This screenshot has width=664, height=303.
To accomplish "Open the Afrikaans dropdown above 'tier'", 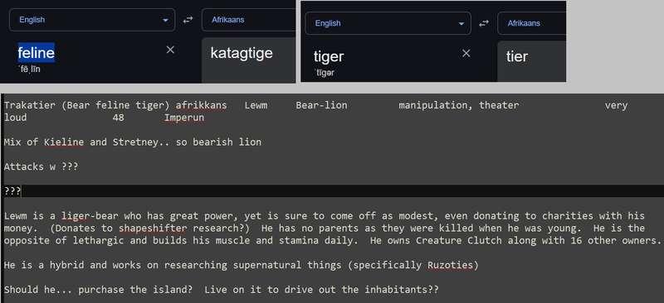I will (532, 23).
